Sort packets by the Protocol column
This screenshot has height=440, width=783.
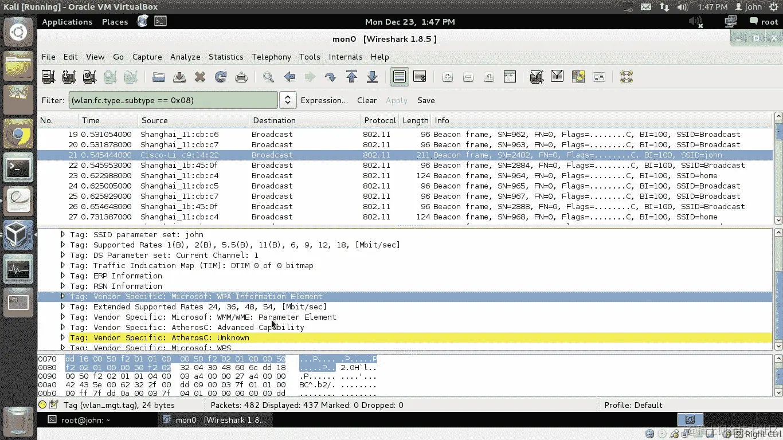click(379, 120)
